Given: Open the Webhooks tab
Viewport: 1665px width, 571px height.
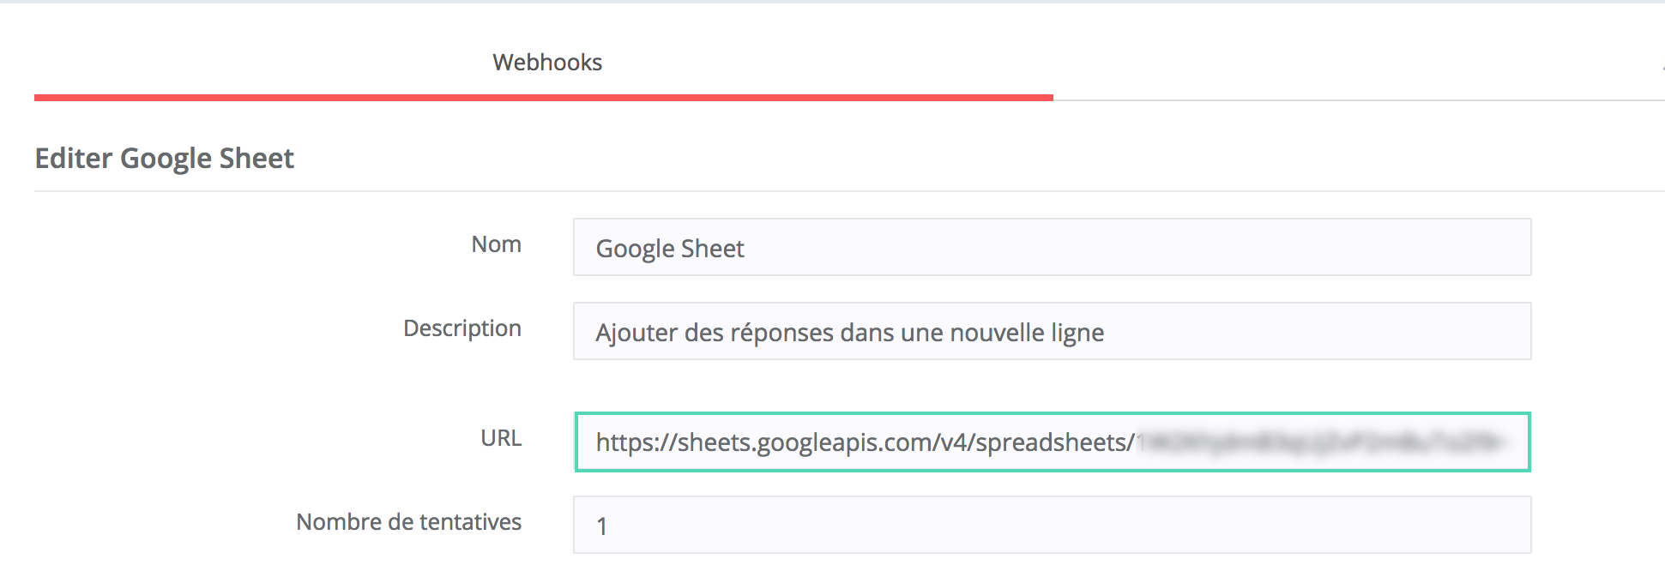Looking at the screenshot, I should pyautogui.click(x=547, y=63).
